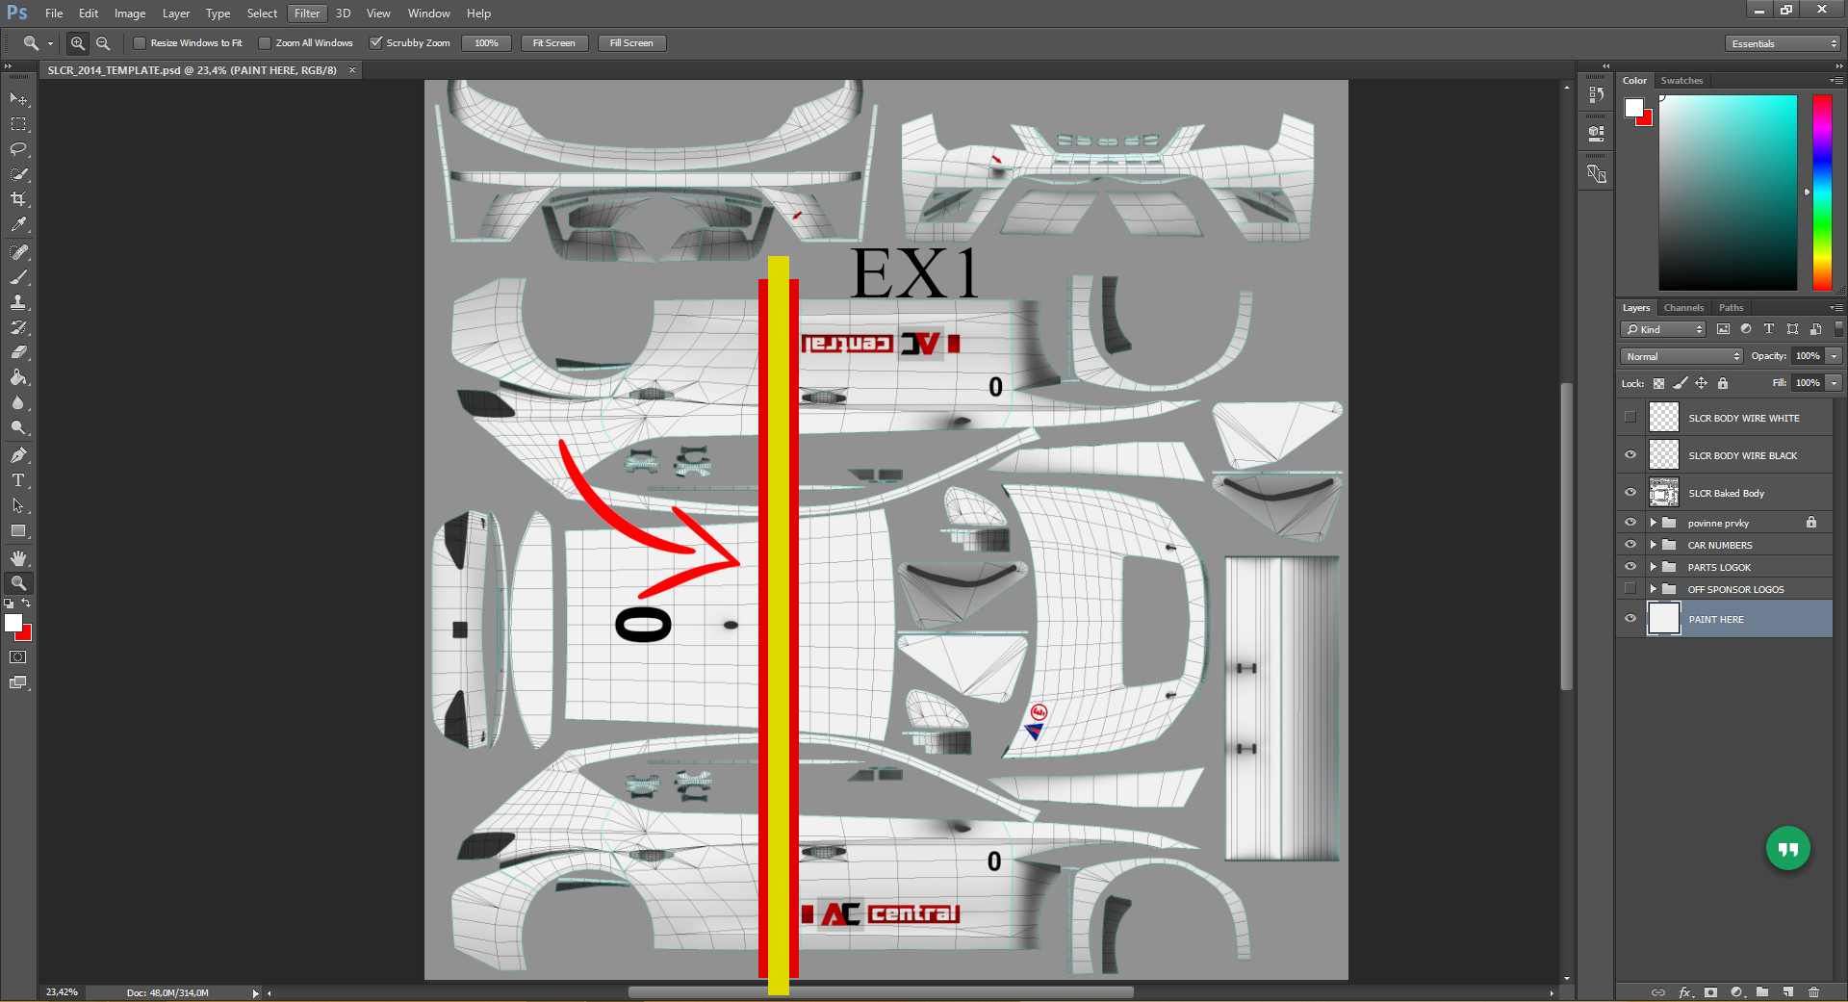Hide the SLCR Baked Body layer
The image size is (1848, 1002).
tap(1630, 493)
